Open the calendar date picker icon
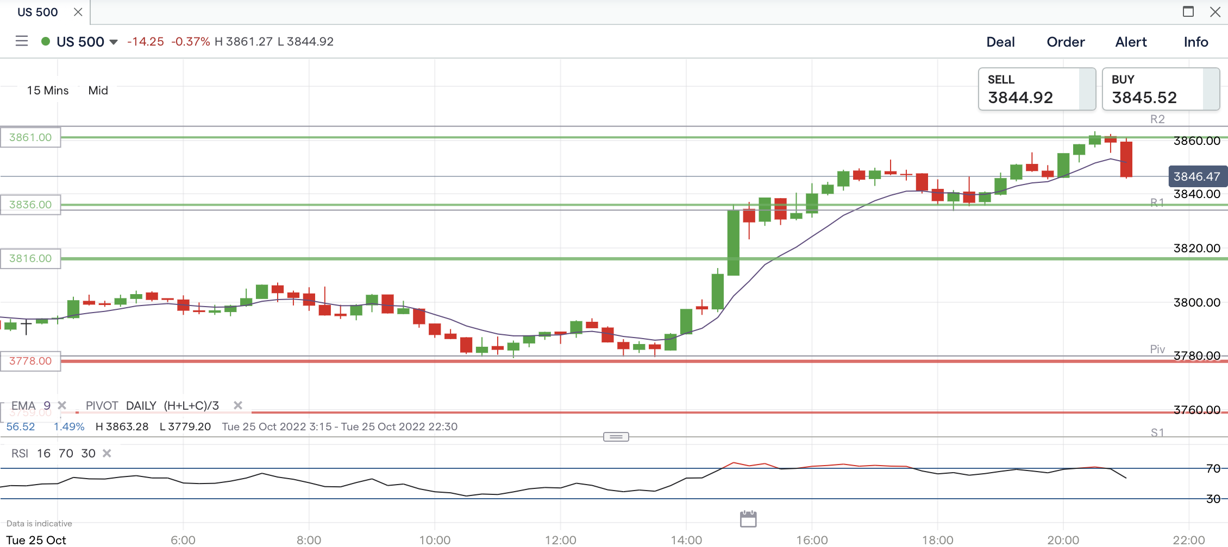The width and height of the screenshot is (1228, 547). click(748, 519)
